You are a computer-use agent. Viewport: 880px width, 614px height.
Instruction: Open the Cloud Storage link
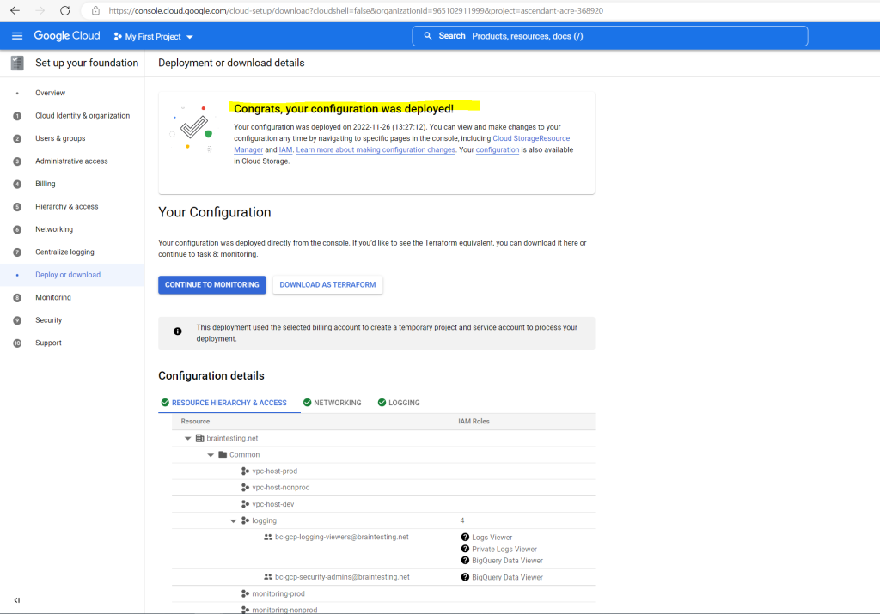click(x=516, y=138)
